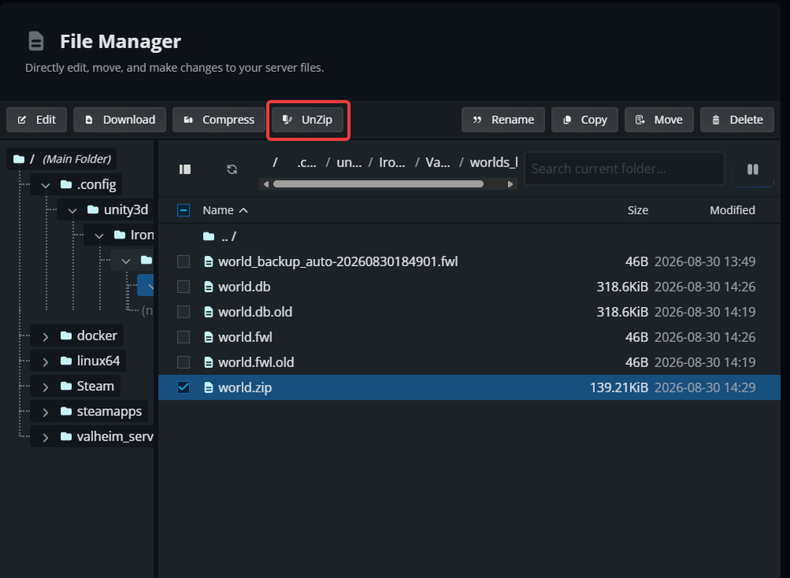Click the Download button

pos(119,120)
